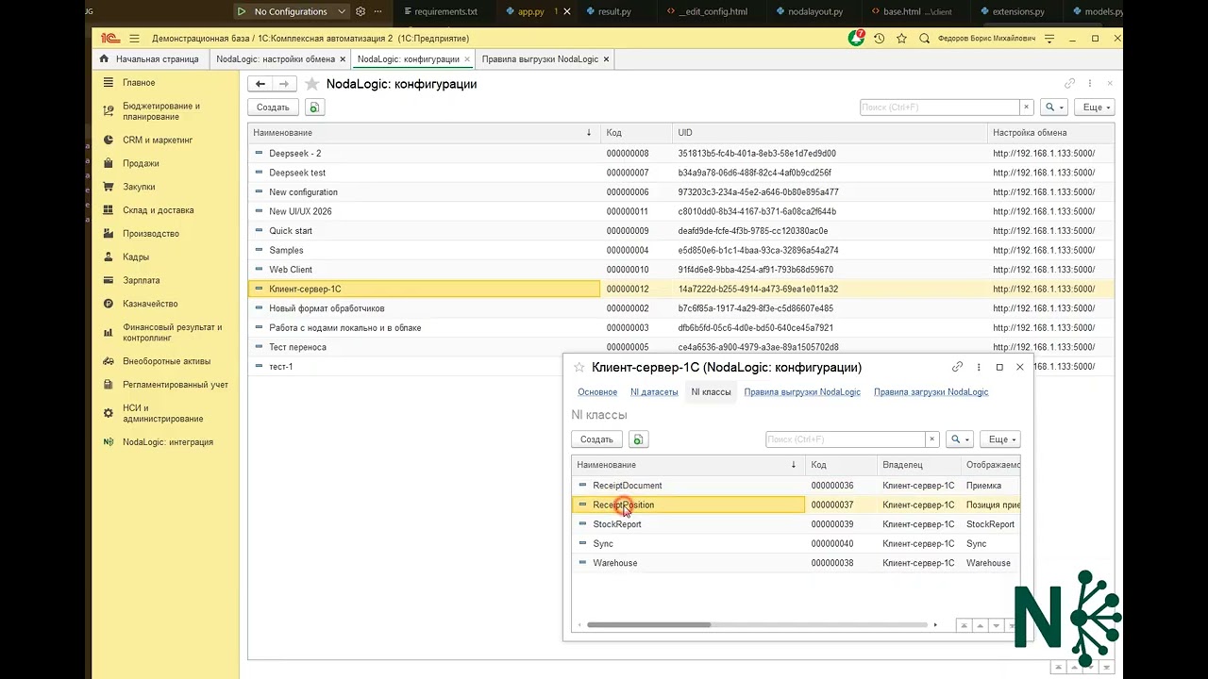The image size is (1208, 679).
Task: Open CRM и маркетинг section
Action: (x=157, y=140)
